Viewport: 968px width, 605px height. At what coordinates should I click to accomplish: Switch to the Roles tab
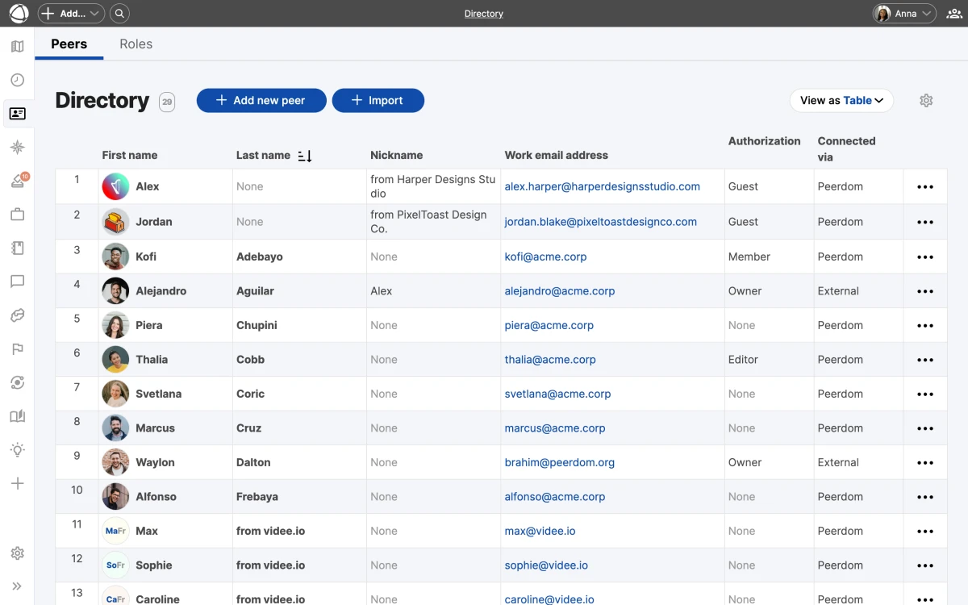pyautogui.click(x=136, y=44)
